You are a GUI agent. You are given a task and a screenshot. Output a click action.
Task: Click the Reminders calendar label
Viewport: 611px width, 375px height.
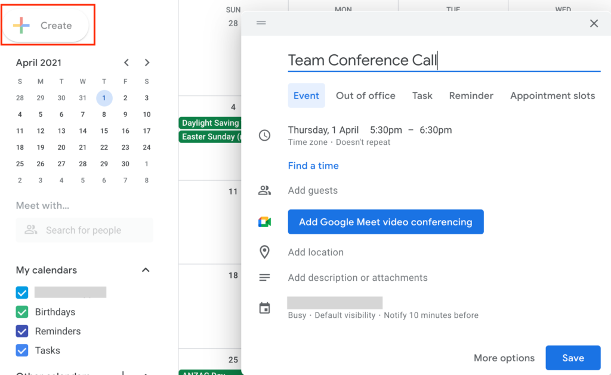58,331
